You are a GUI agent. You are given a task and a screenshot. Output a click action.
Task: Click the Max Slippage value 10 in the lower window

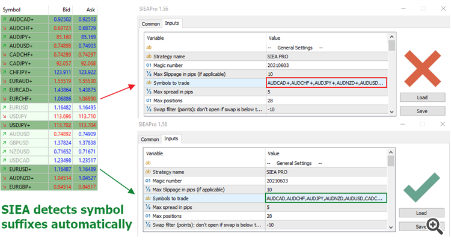pos(269,190)
